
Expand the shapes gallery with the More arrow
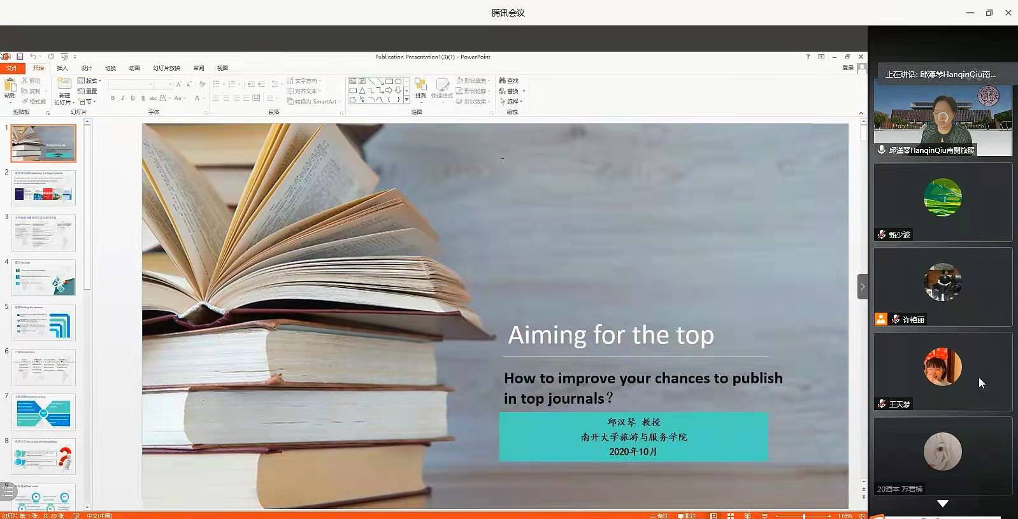(x=406, y=100)
